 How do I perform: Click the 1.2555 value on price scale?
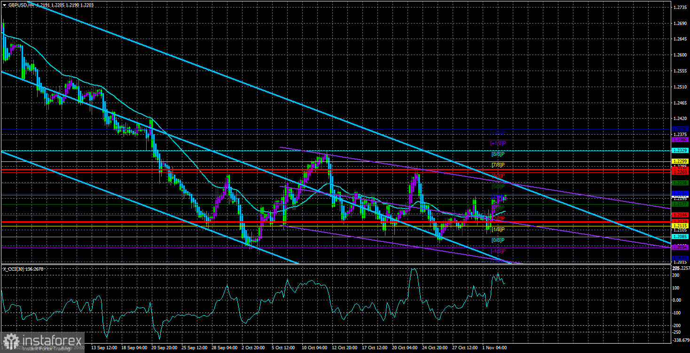681,71
